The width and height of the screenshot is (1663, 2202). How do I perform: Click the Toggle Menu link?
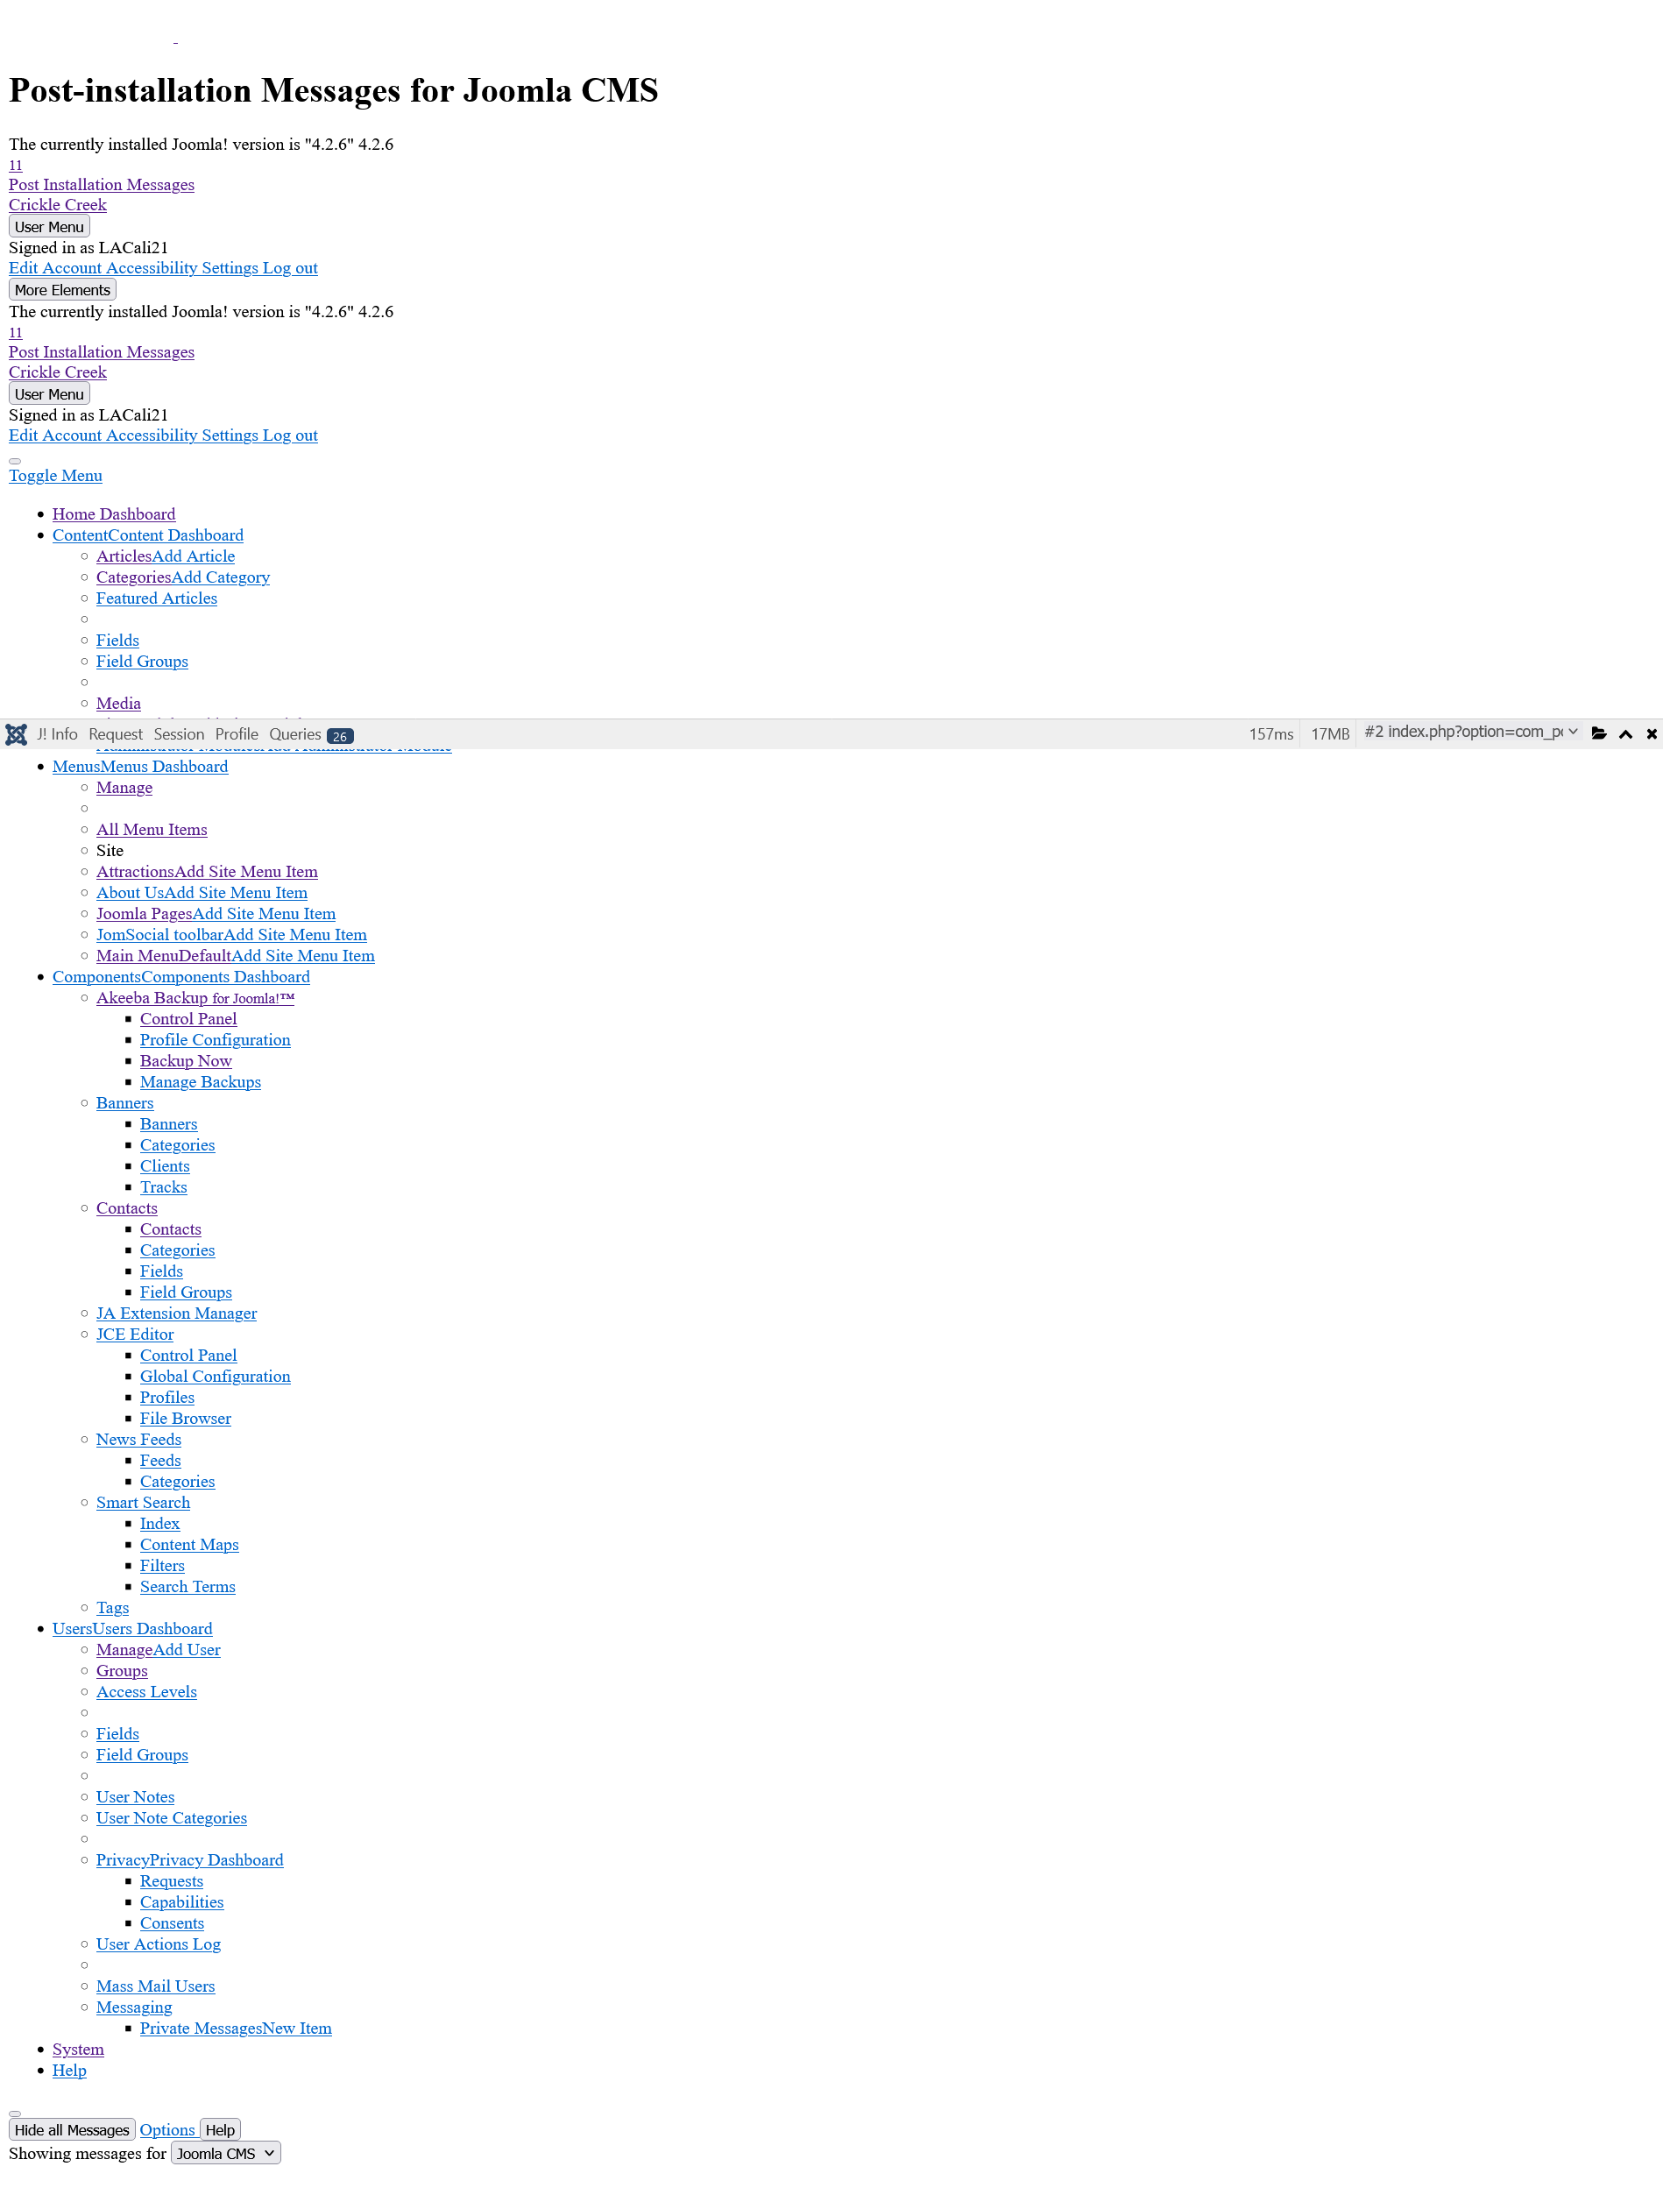(56, 476)
